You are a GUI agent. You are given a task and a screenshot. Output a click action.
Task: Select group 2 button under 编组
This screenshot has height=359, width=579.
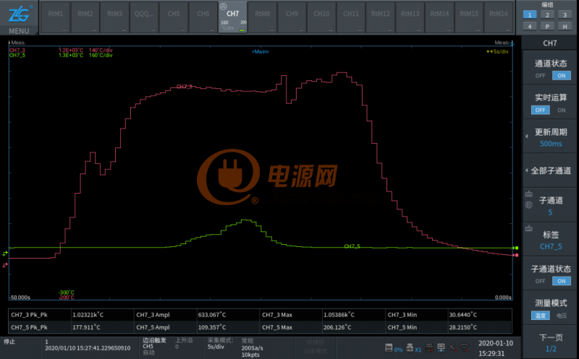pos(547,14)
